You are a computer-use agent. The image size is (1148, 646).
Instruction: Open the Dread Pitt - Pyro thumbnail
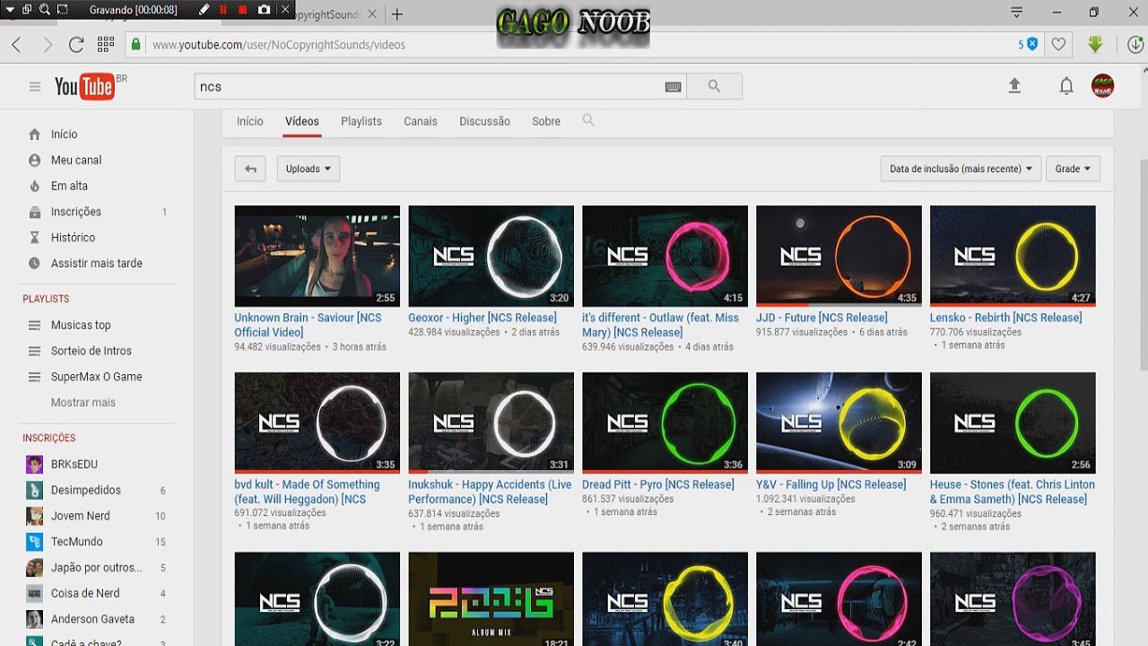pyautogui.click(x=665, y=423)
